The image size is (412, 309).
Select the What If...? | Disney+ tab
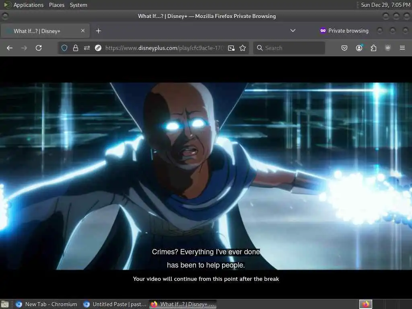pos(45,31)
